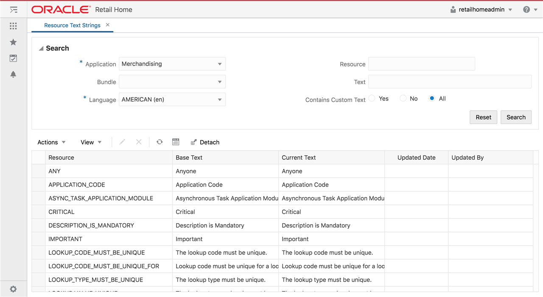Select No for Contains Custom Text
Screen dimensions: 543x297
pyautogui.click(x=403, y=98)
